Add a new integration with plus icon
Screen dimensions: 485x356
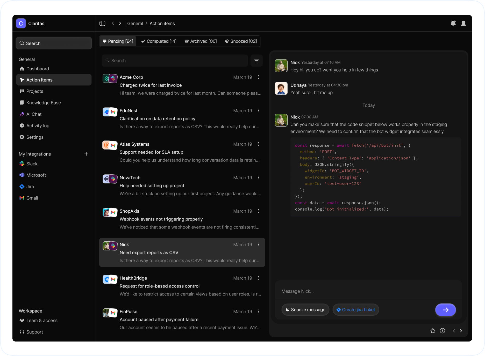(x=86, y=154)
